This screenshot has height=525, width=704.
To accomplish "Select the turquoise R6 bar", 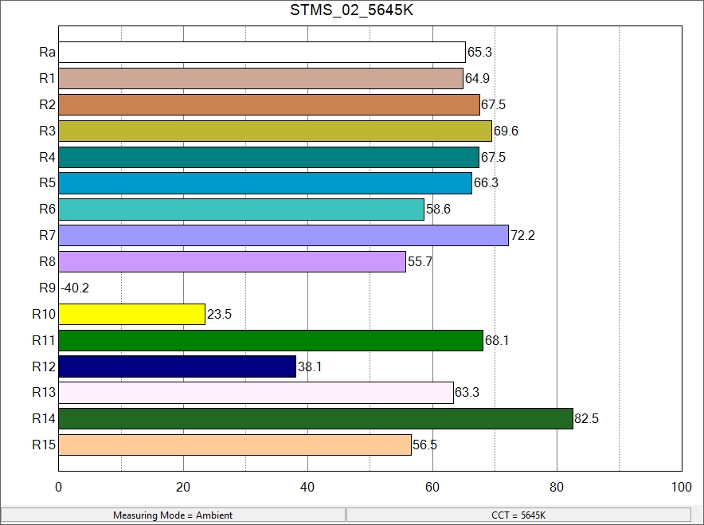I will pyautogui.click(x=241, y=210).
